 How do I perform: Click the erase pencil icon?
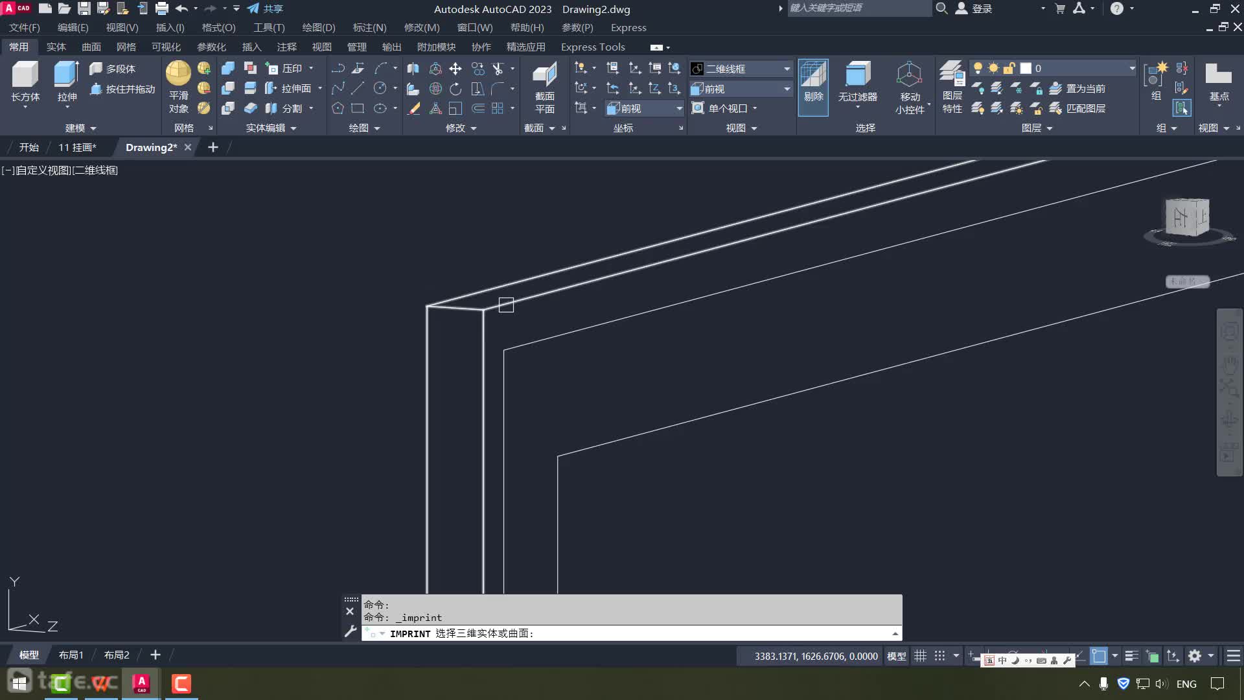[414, 108]
